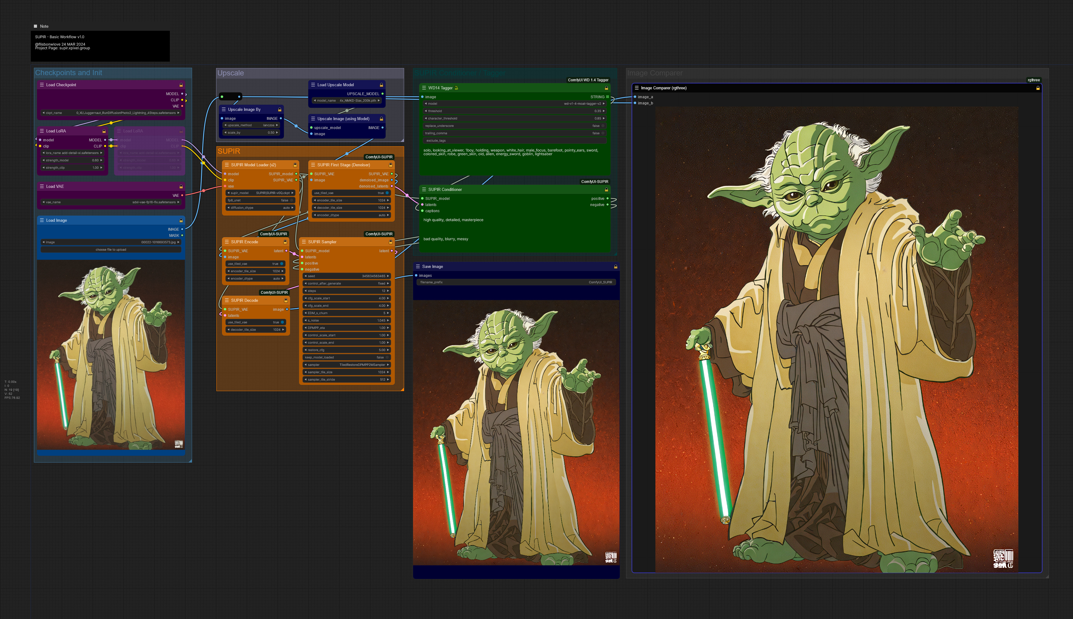
Task: Adjust cfg_scale_start value in SUPIR Sampler
Action: [x=346, y=298]
